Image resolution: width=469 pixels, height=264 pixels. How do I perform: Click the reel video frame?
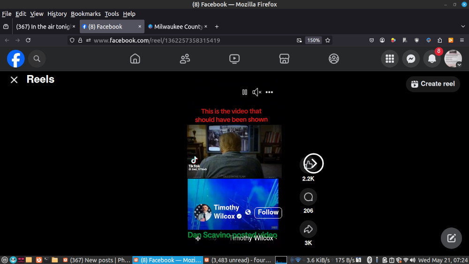234,151
